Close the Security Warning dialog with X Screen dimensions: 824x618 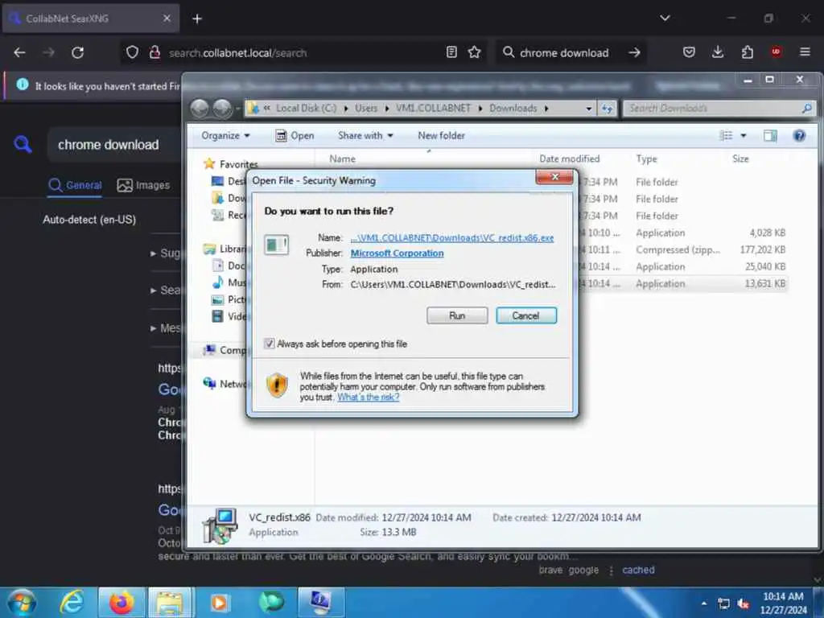554,177
